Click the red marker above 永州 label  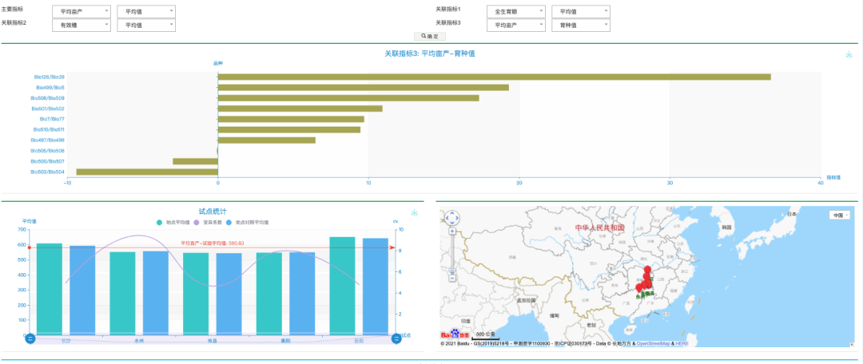coord(639,287)
